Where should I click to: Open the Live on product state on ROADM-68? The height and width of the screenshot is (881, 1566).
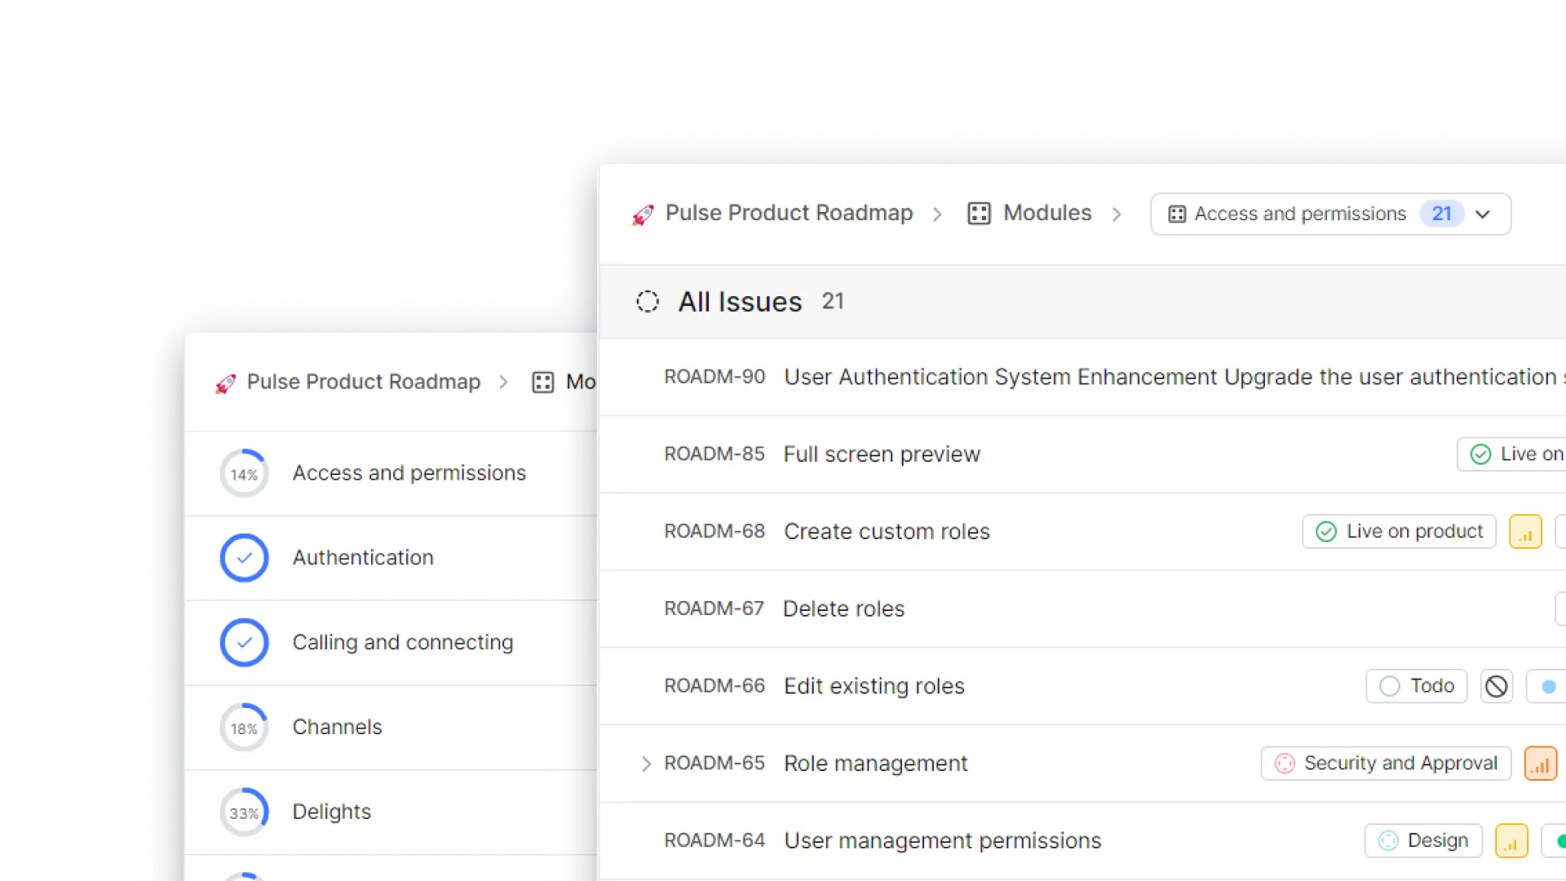pos(1400,532)
